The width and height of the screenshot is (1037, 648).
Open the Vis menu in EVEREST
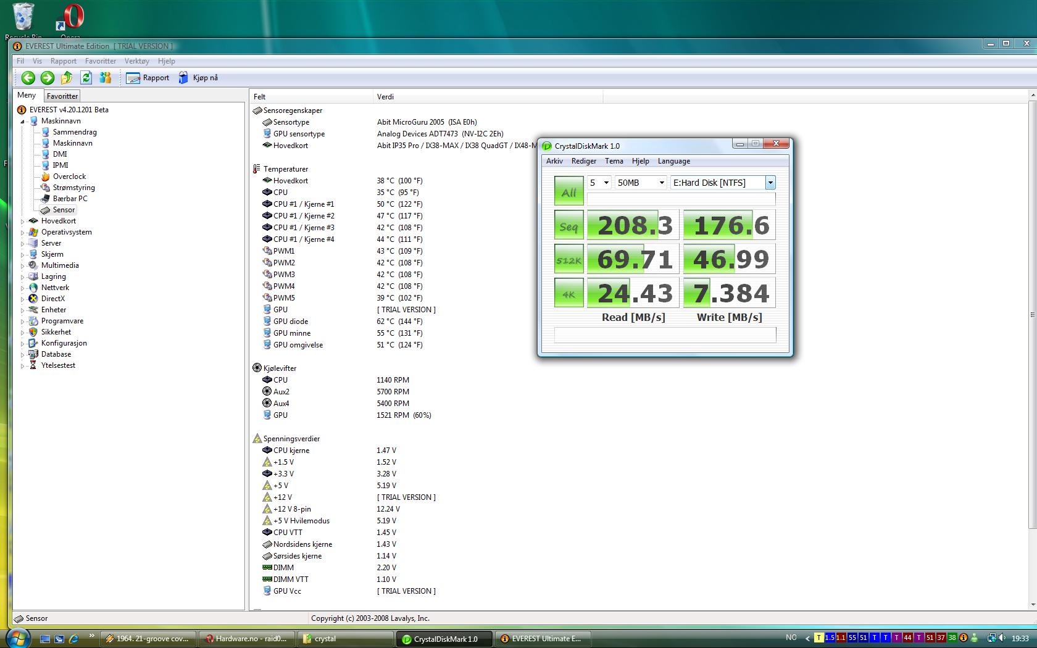pos(37,61)
